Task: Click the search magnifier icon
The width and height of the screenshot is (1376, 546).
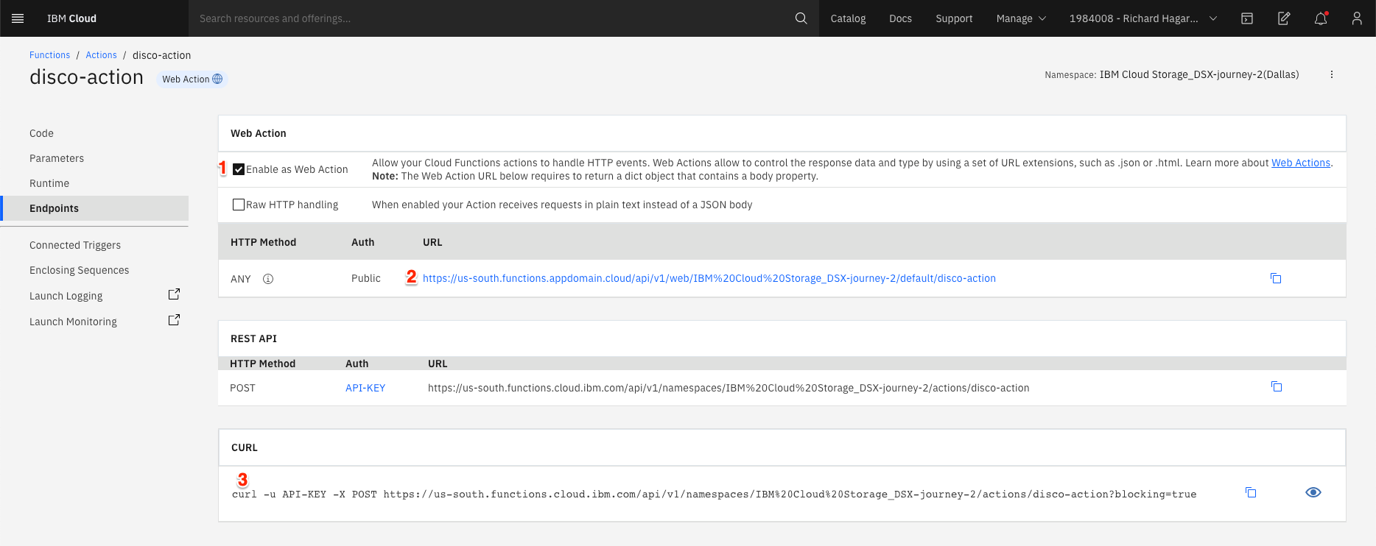Action: tap(801, 18)
